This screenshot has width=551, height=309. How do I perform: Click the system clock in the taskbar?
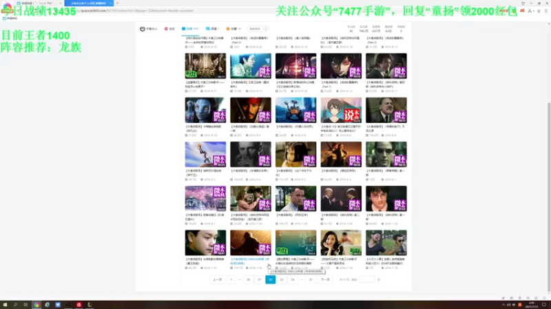pyautogui.click(x=531, y=305)
